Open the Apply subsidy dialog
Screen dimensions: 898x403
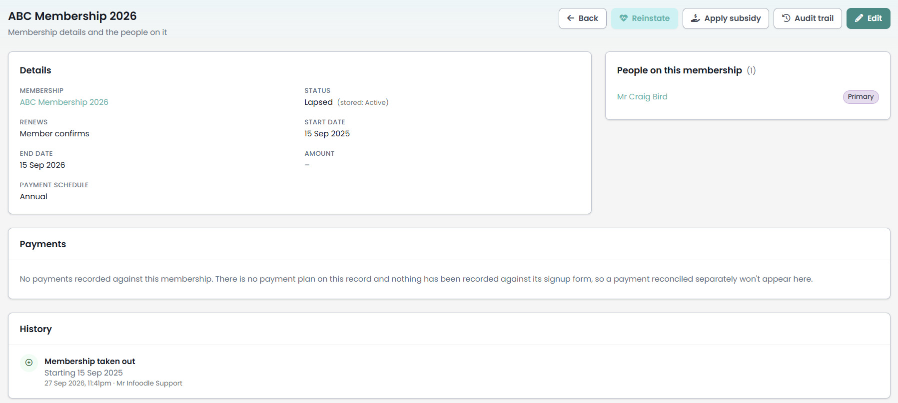coord(726,18)
